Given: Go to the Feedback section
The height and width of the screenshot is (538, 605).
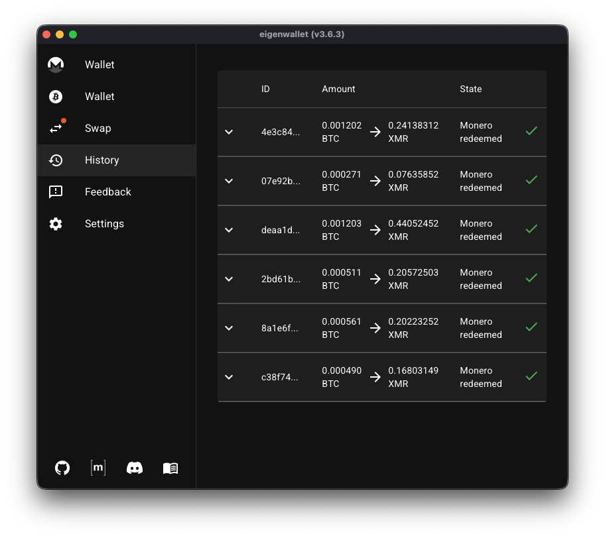Looking at the screenshot, I should 107,191.
